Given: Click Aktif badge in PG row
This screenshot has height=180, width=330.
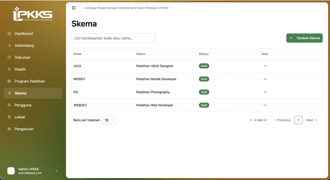Looking at the screenshot, I should [204, 92].
